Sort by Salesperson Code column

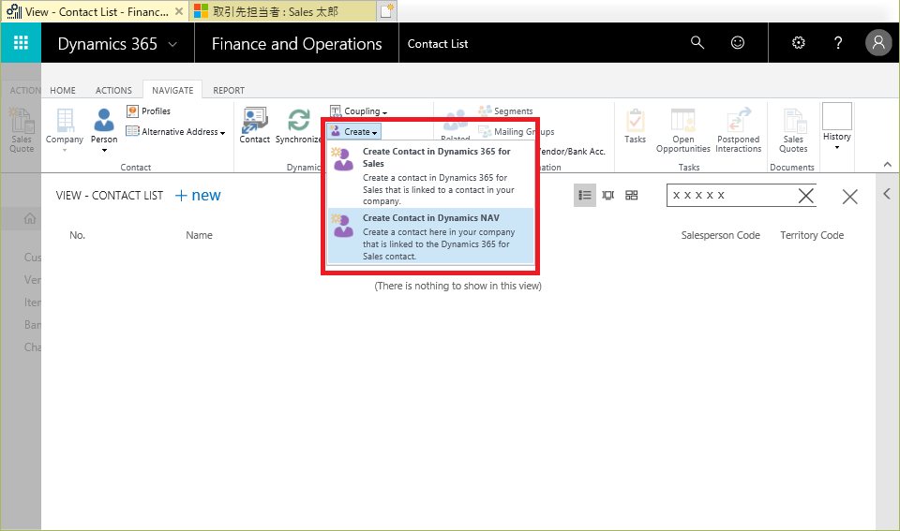pyautogui.click(x=720, y=235)
